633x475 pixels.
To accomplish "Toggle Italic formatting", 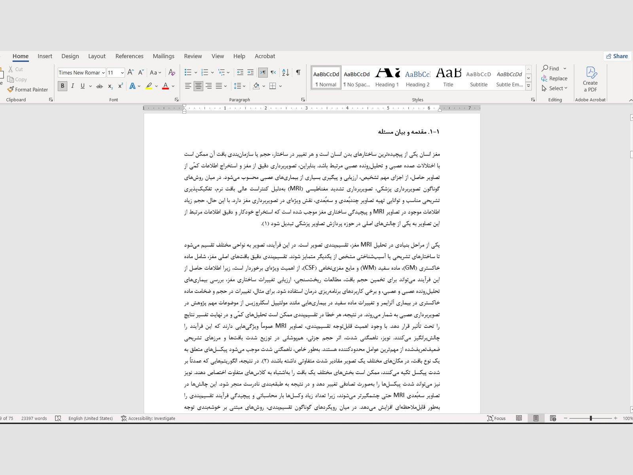I will (x=72, y=86).
